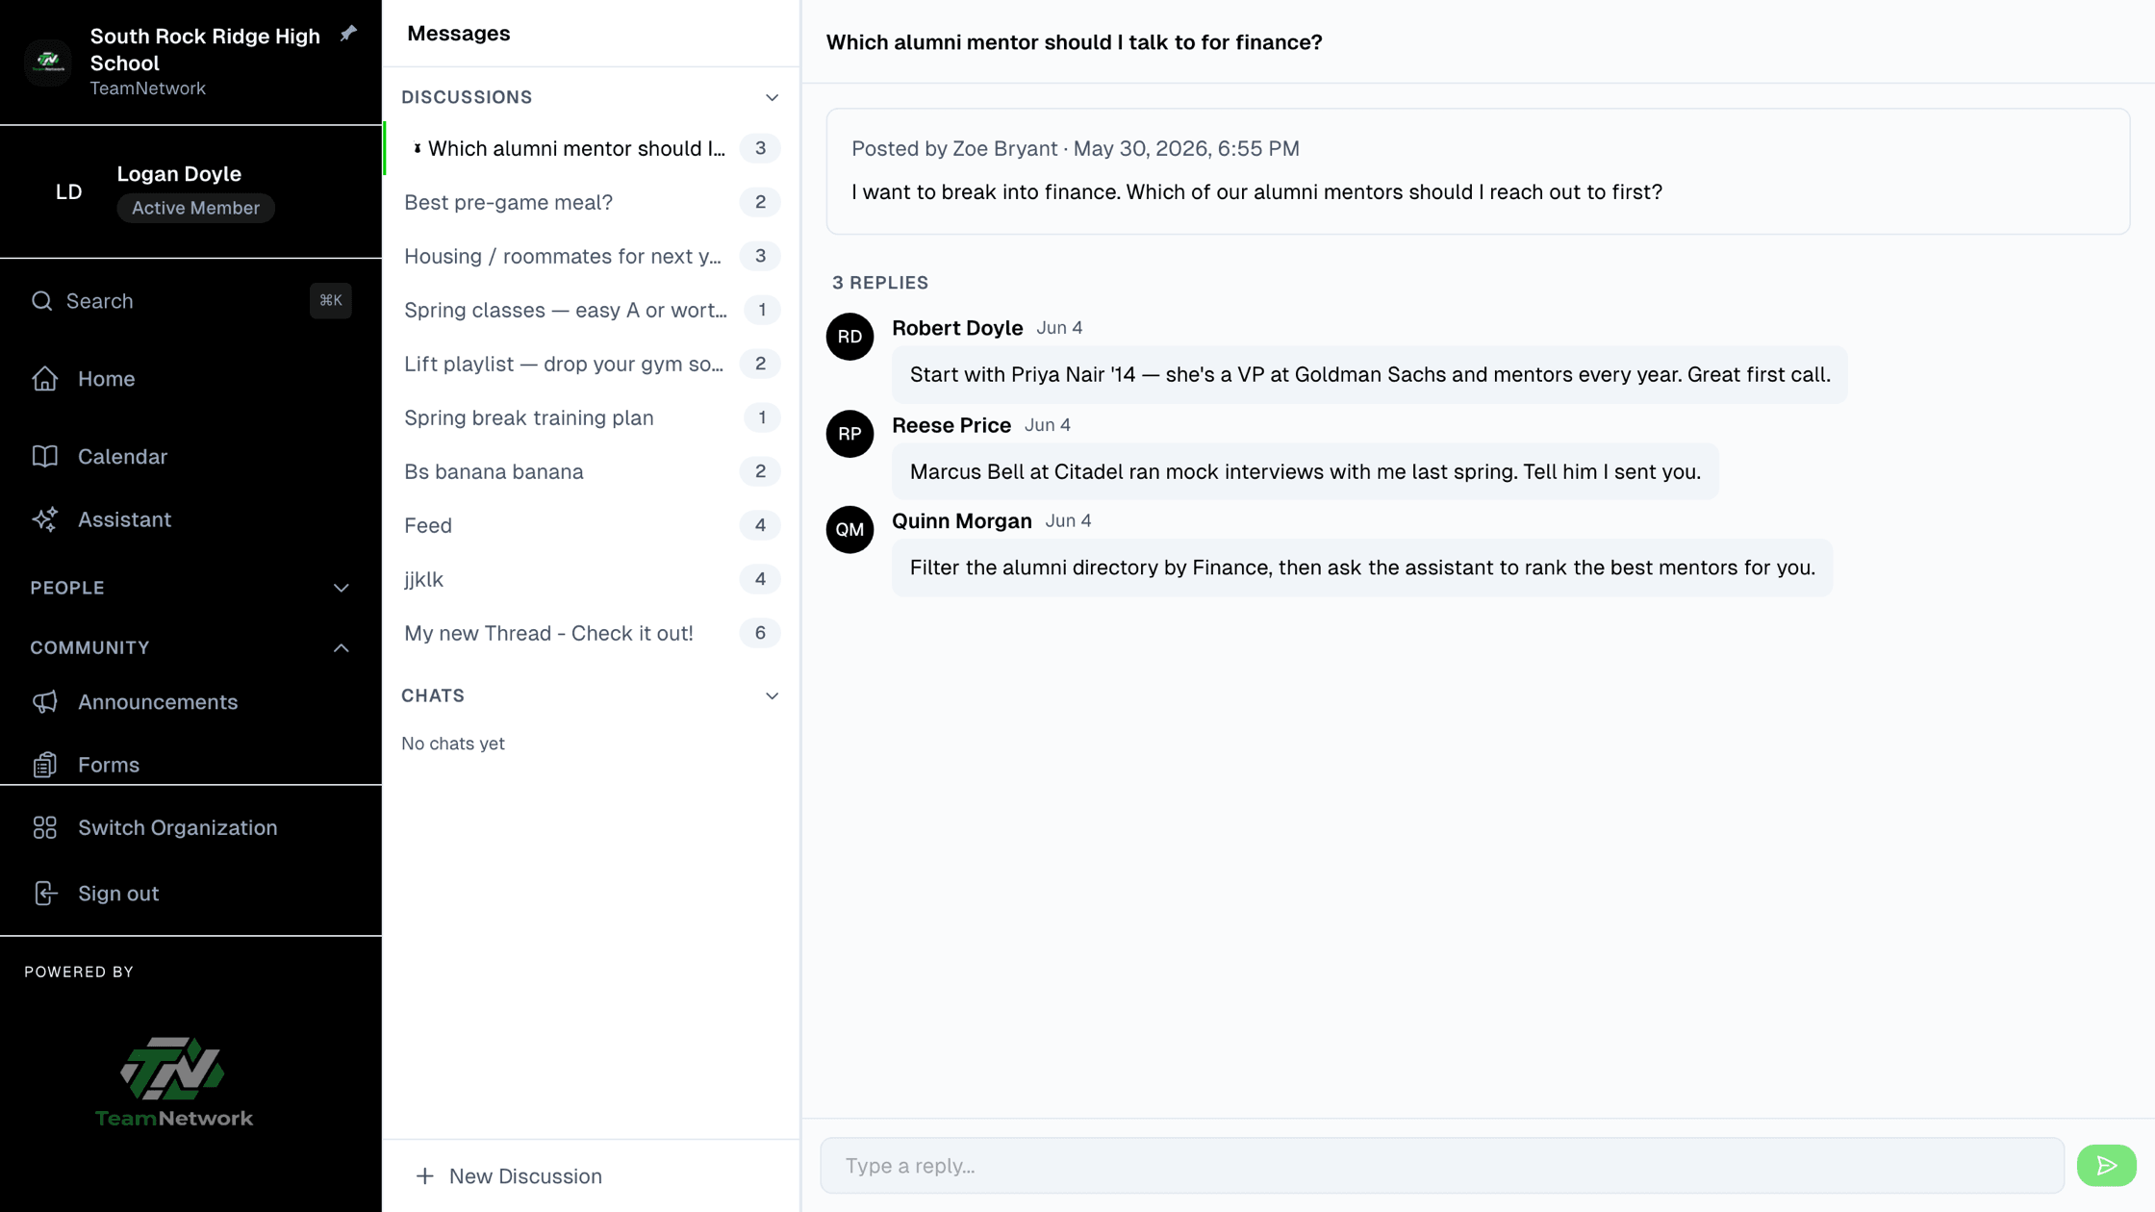Click the Announcements megaphone icon
Screen dimensions: 2155x1212
pyautogui.click(x=45, y=702)
